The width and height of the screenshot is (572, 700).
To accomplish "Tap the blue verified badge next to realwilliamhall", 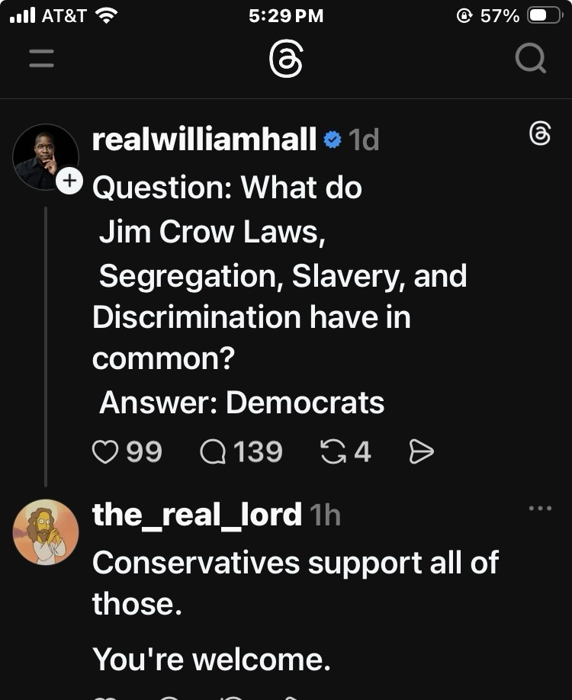I will [332, 140].
